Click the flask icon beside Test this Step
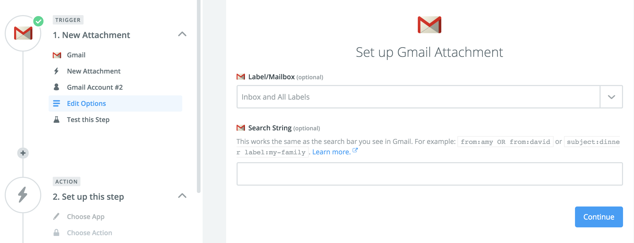This screenshot has height=243, width=634. 56,120
